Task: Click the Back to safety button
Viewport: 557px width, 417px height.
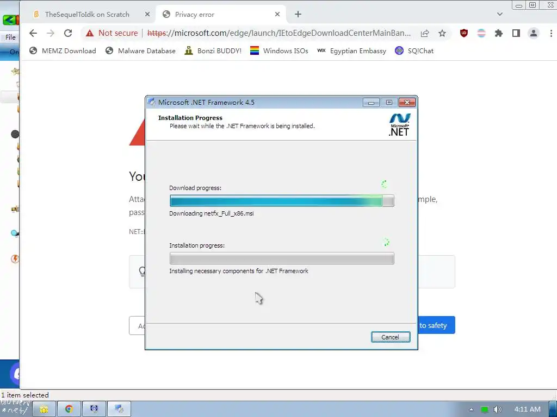Action: (437, 325)
